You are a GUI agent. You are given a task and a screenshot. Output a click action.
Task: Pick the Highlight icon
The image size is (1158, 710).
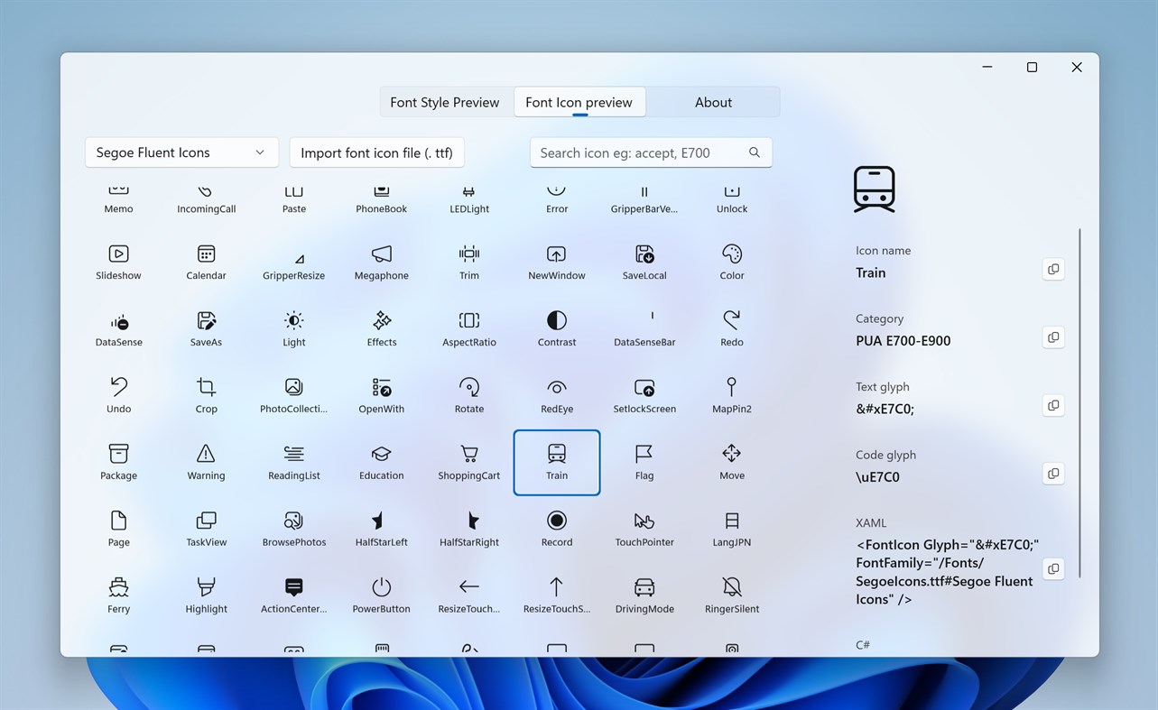click(206, 596)
